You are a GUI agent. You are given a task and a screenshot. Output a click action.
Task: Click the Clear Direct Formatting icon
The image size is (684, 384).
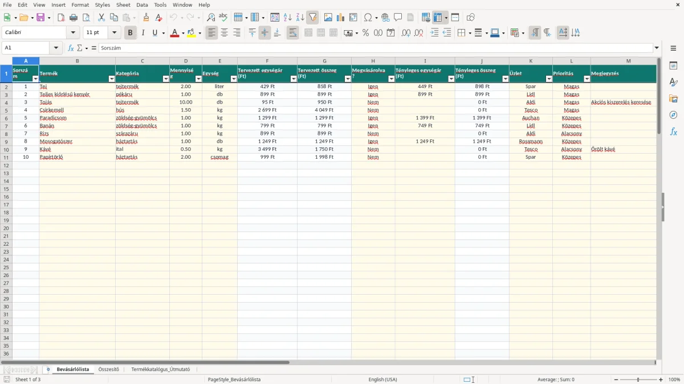[158, 18]
